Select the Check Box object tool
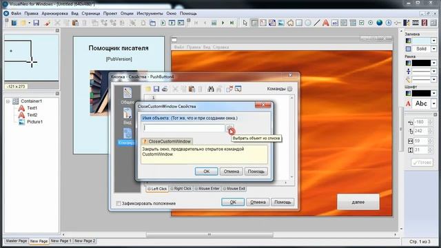The height and width of the screenshot is (248, 441). 361,23
